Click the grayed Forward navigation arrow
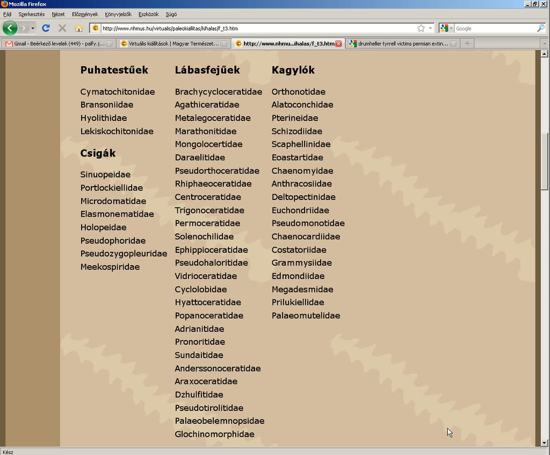This screenshot has height=455, width=550. pos(24,28)
